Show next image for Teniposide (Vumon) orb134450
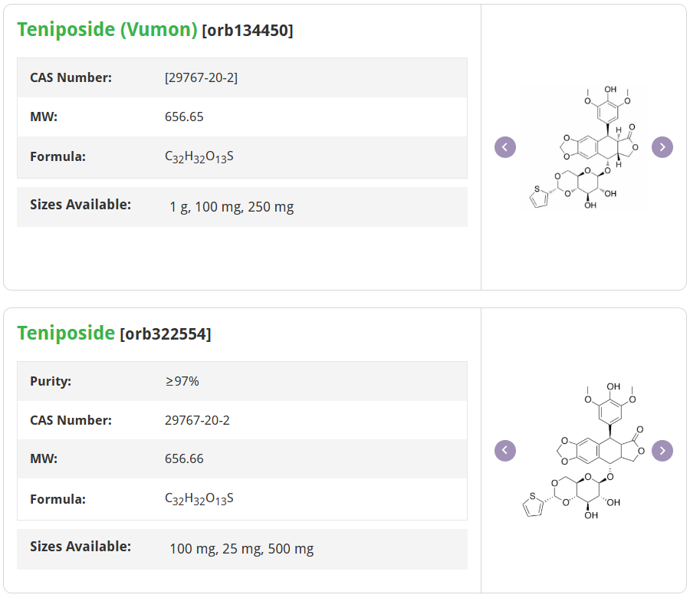 [662, 147]
